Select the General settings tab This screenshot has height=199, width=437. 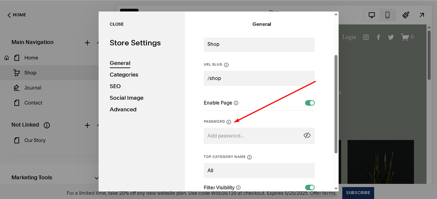(x=120, y=63)
